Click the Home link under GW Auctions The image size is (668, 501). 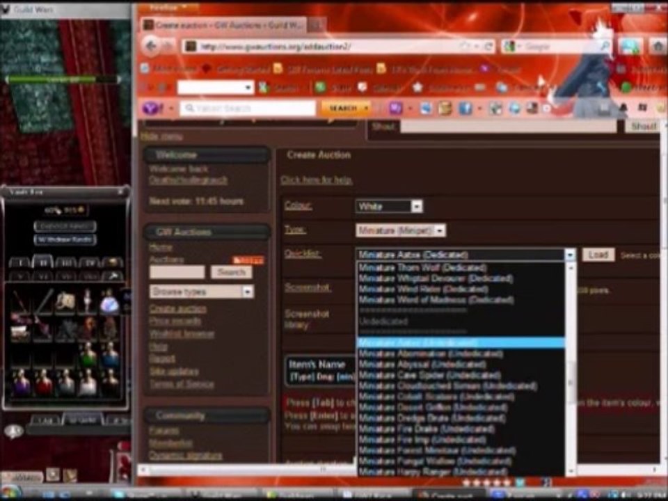[x=161, y=247]
